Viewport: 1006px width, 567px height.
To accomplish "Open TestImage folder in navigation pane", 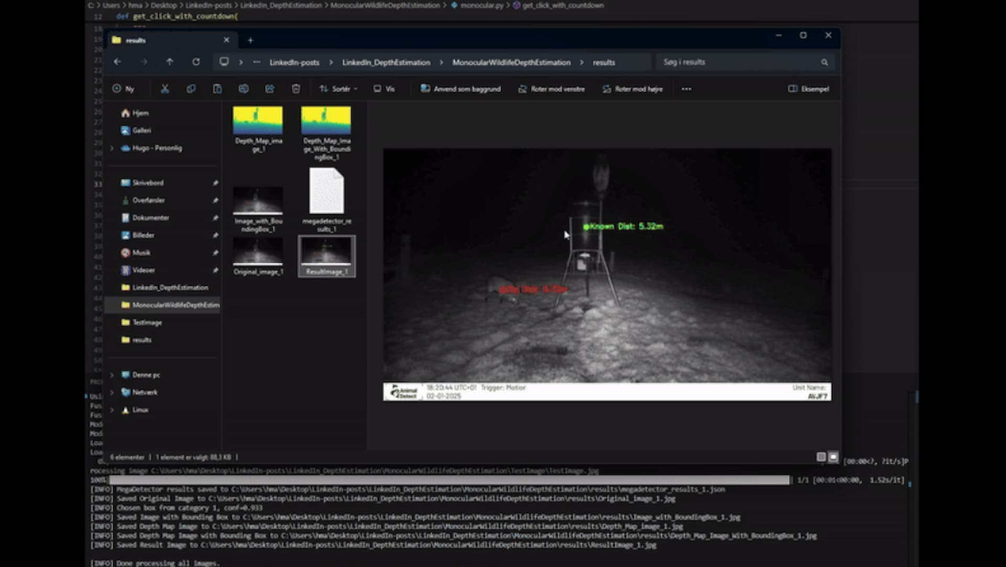I will tap(141, 323).
